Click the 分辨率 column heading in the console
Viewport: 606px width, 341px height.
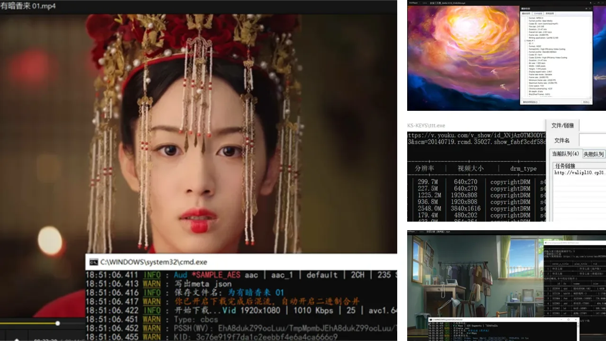tap(424, 168)
